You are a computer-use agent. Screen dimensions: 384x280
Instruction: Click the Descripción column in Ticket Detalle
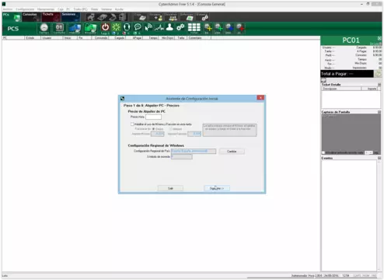click(x=341, y=89)
